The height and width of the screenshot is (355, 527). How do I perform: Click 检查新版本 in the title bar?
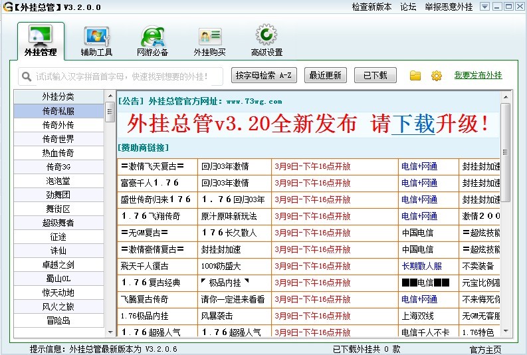point(371,7)
